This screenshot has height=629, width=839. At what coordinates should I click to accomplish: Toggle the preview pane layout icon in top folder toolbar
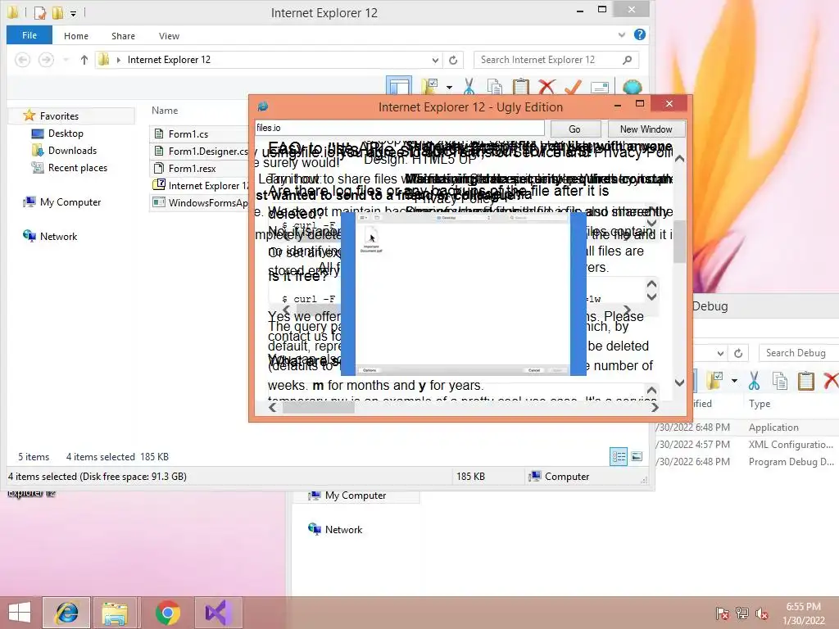click(x=399, y=86)
